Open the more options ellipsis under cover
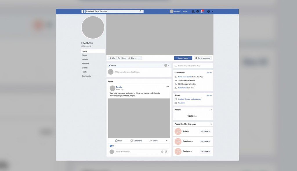The width and height of the screenshot is (297, 171). (x=139, y=58)
